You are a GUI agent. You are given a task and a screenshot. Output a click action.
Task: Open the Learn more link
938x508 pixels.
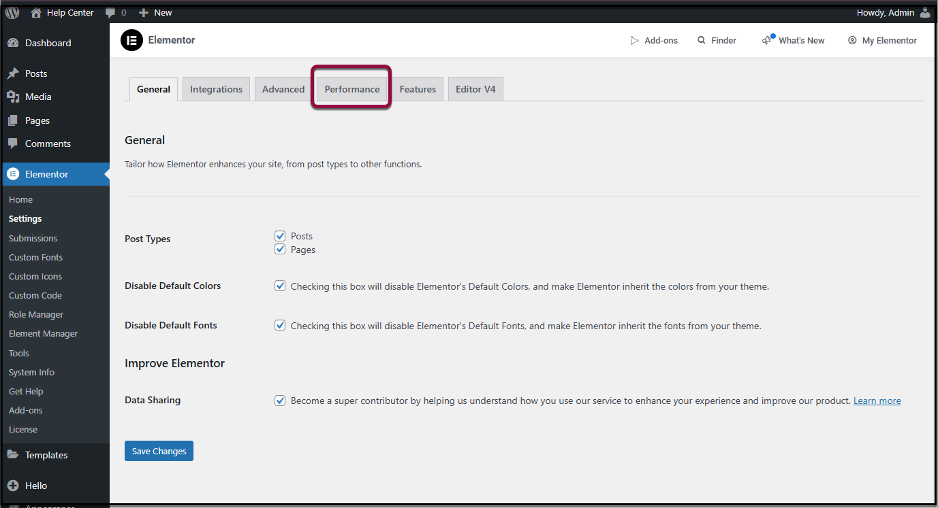(877, 401)
